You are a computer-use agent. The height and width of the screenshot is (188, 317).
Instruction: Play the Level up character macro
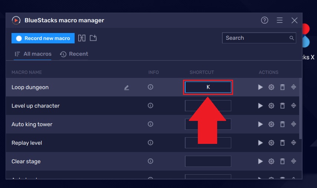(261, 106)
